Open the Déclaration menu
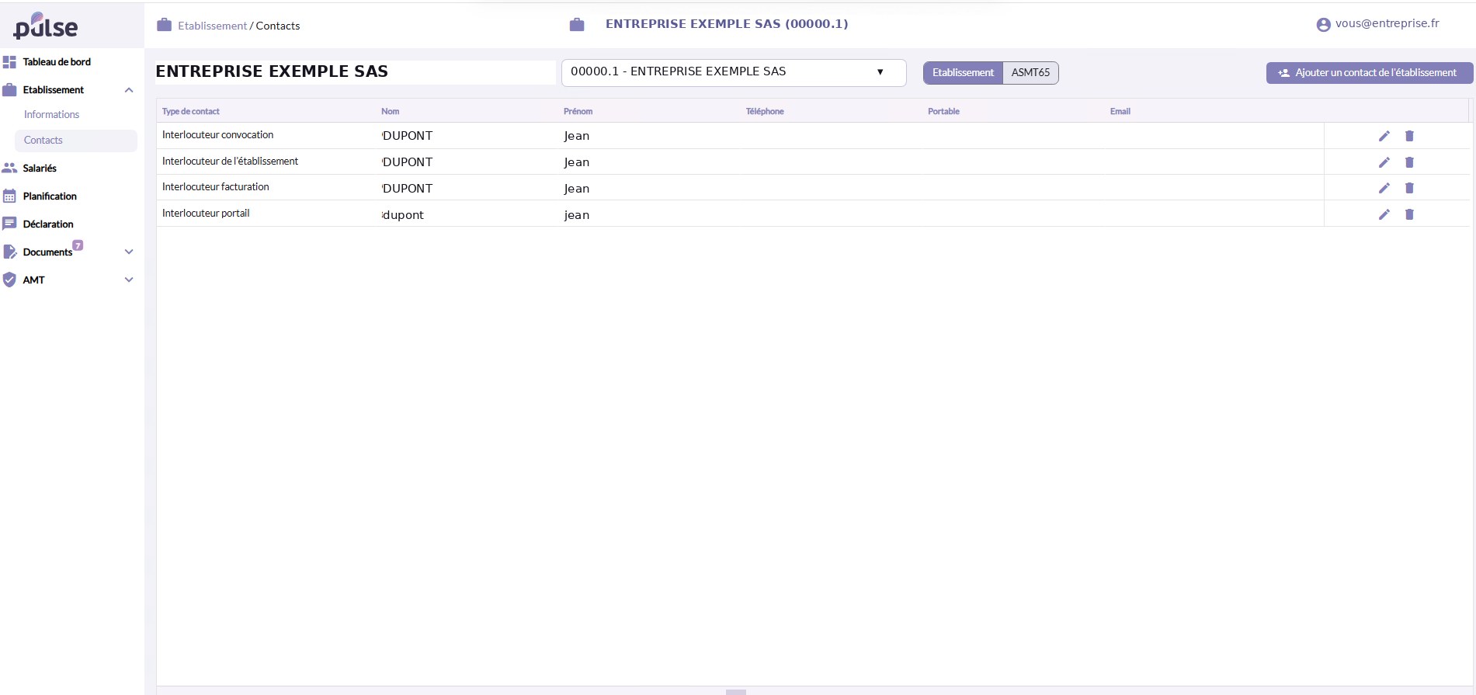 click(48, 224)
